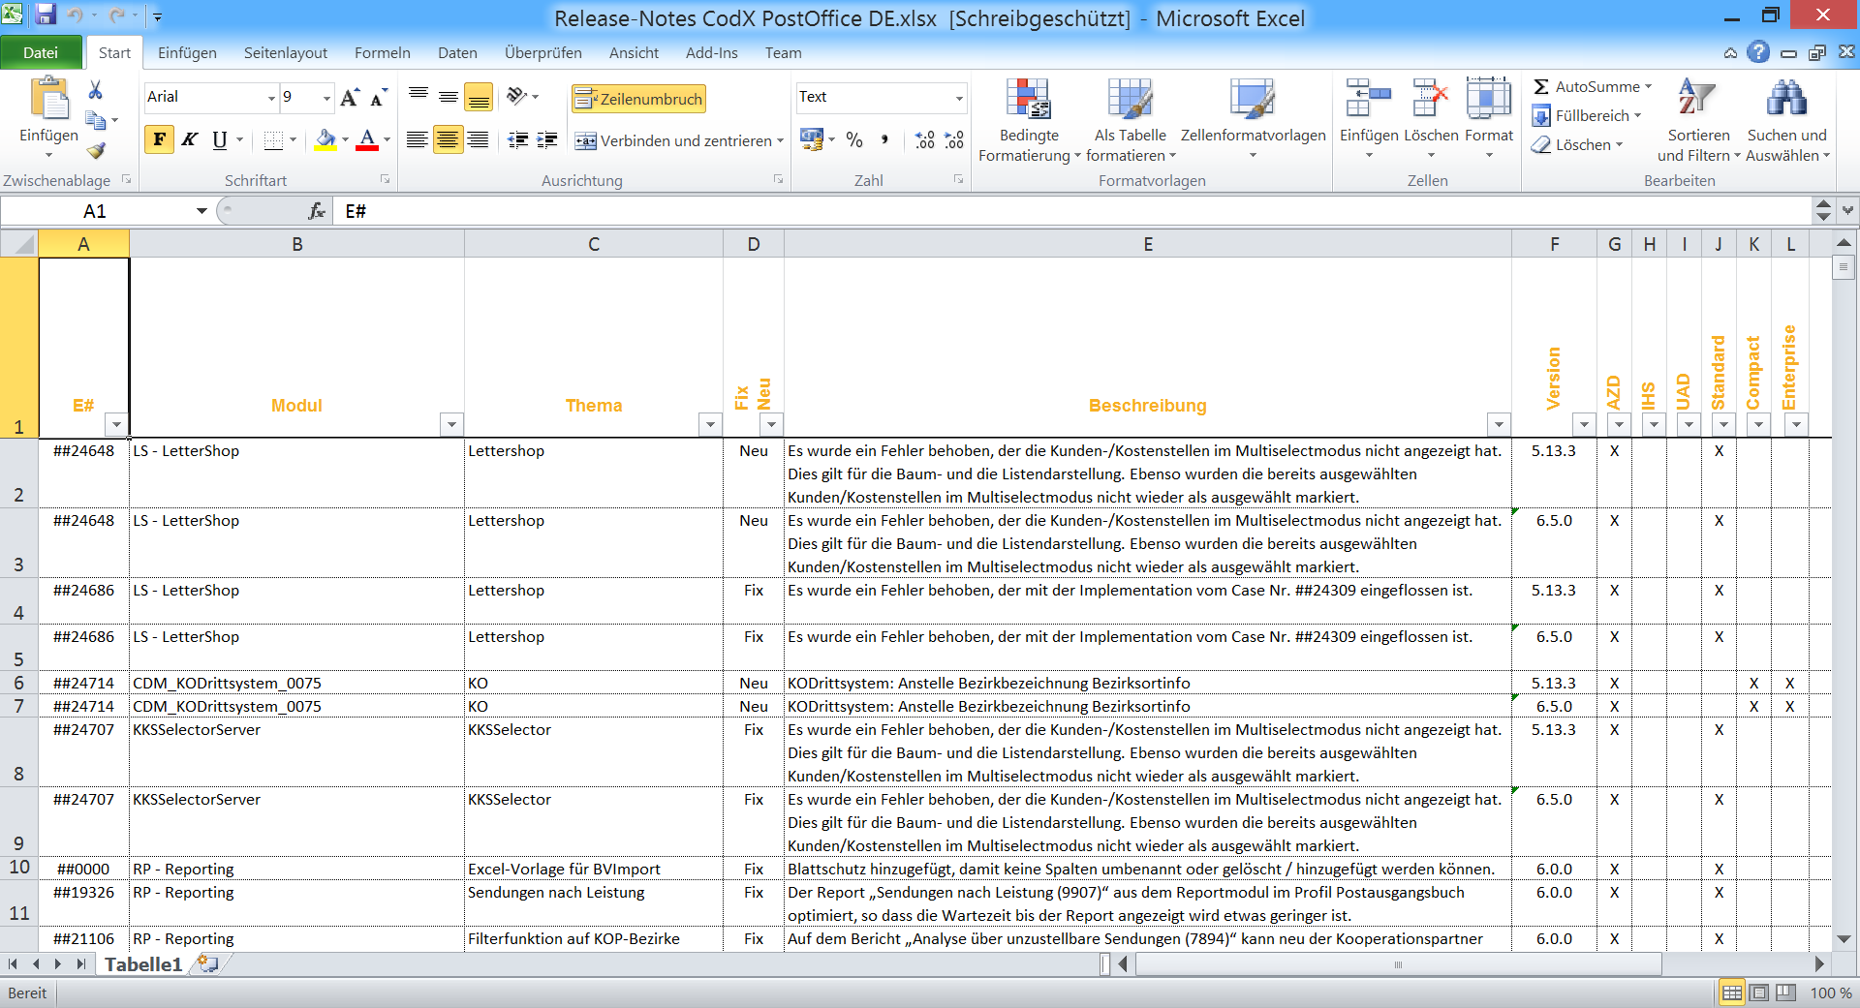Viewport: 1860px width, 1008px height.
Task: Click the Format Painter brush icon
Action: 95,150
